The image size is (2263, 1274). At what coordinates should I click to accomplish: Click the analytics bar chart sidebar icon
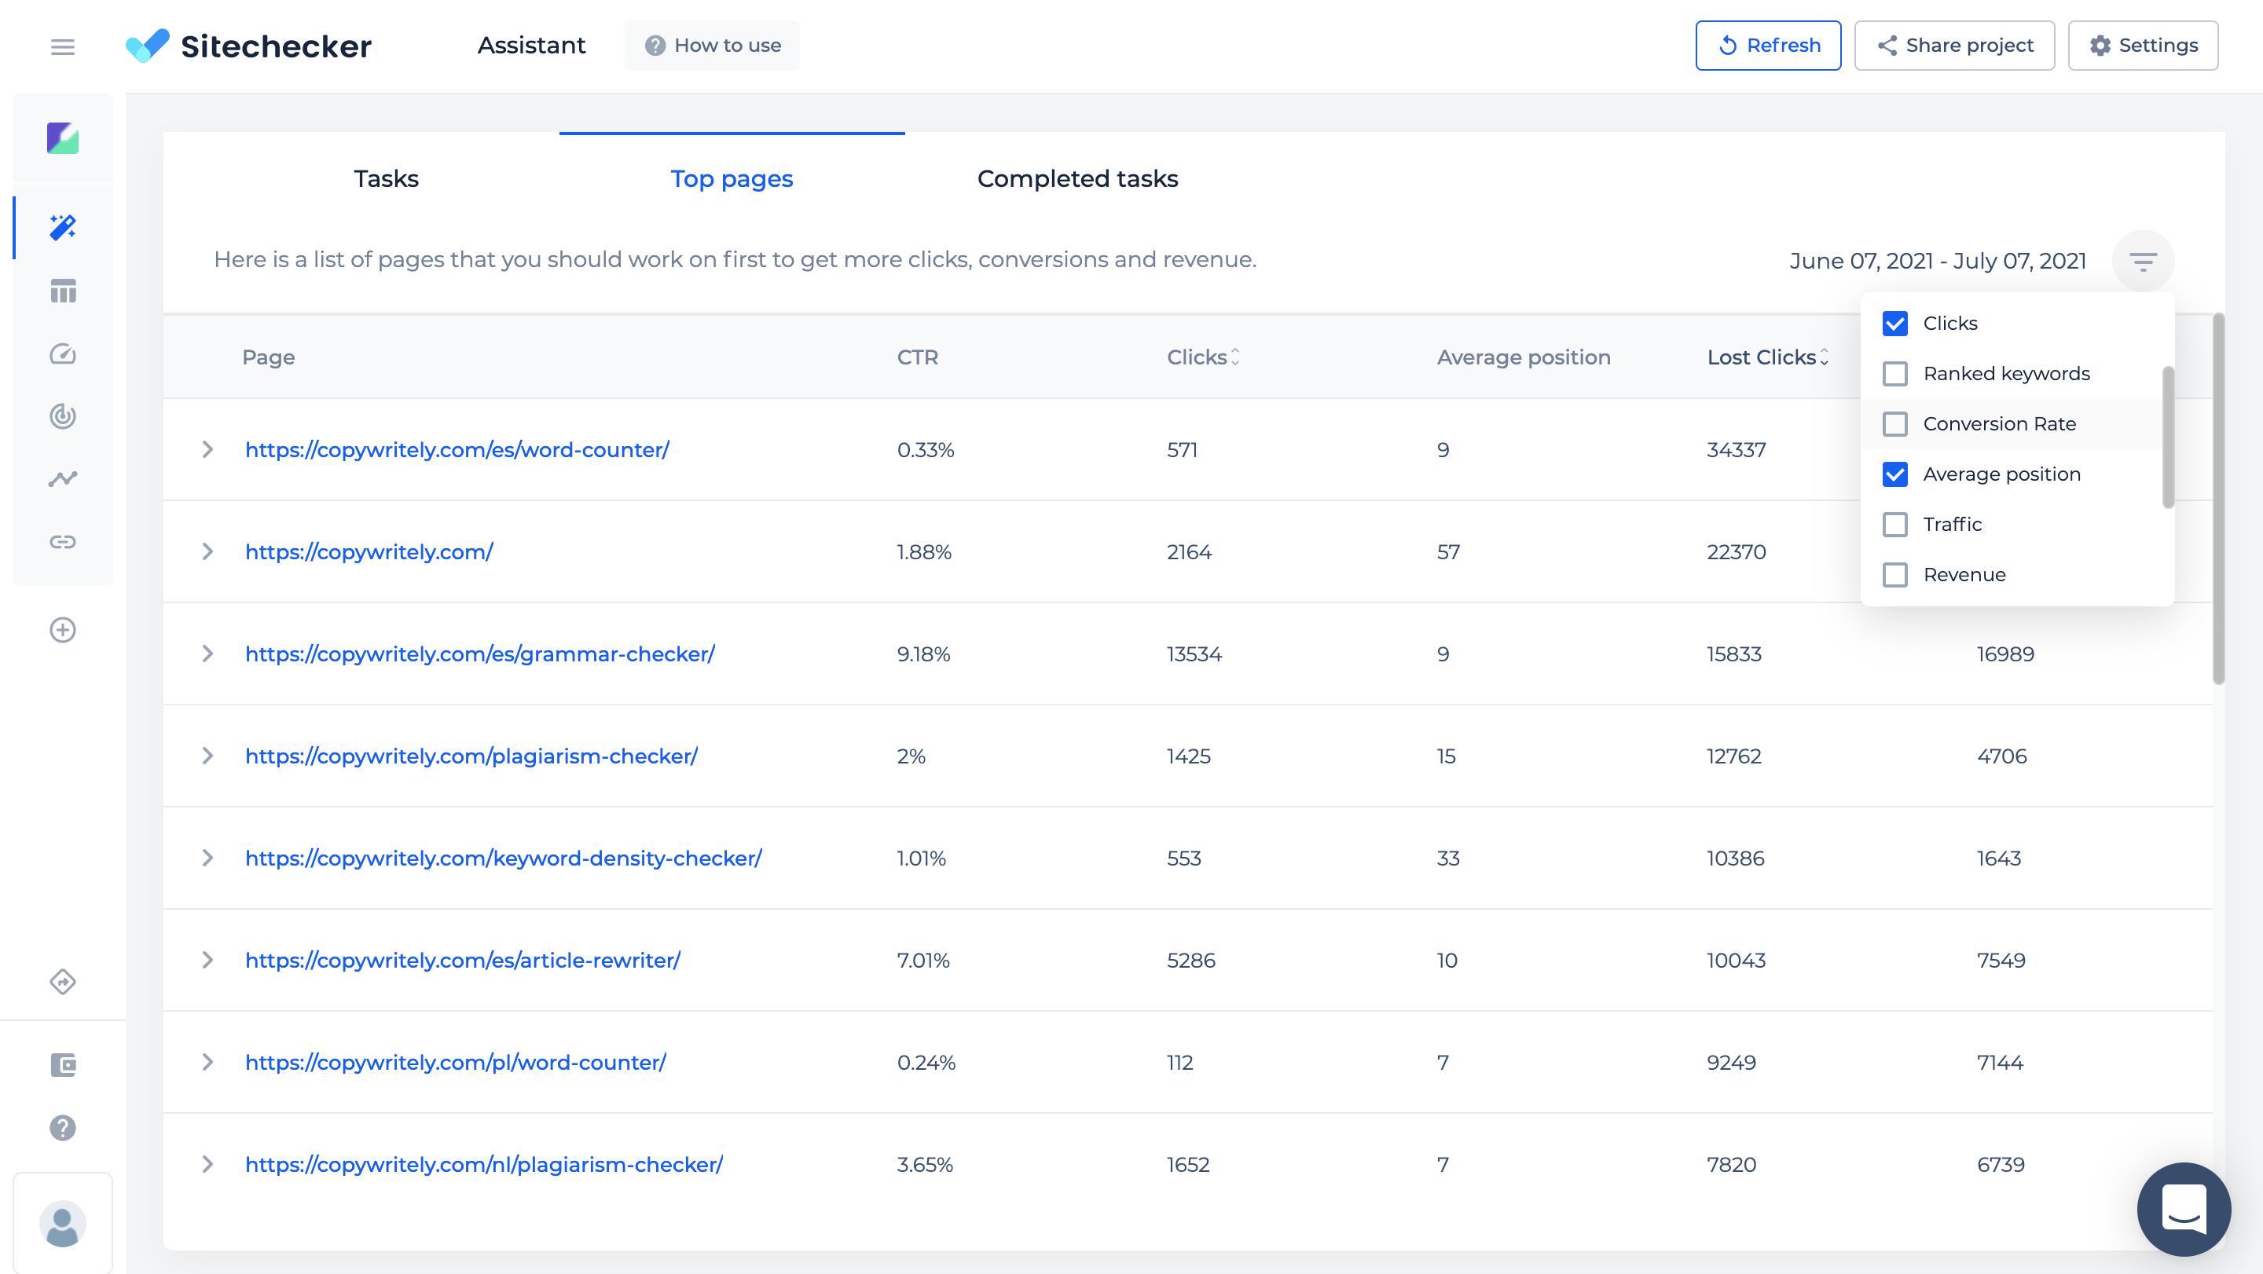point(62,291)
